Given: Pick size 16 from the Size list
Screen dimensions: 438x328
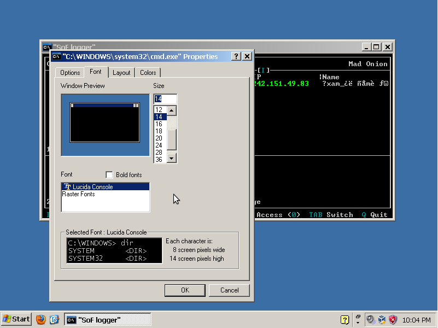Looking at the screenshot, I should pos(160,124).
